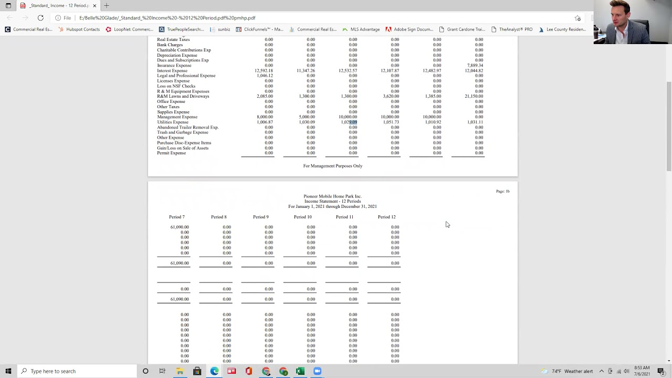Click Legal and Professional Expense label
This screenshot has width=672, height=378.
pos(186,76)
